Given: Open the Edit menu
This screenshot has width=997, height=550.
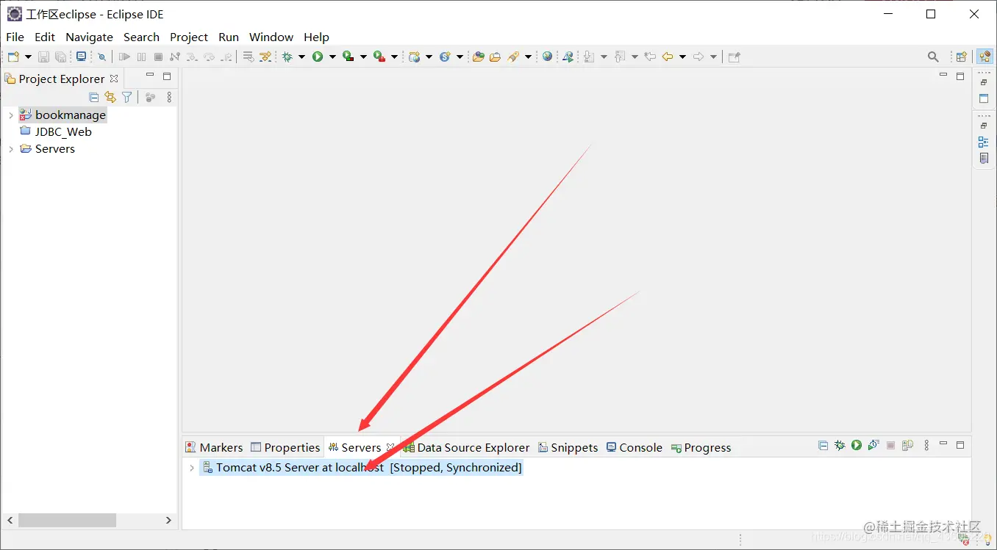Looking at the screenshot, I should click(x=45, y=37).
